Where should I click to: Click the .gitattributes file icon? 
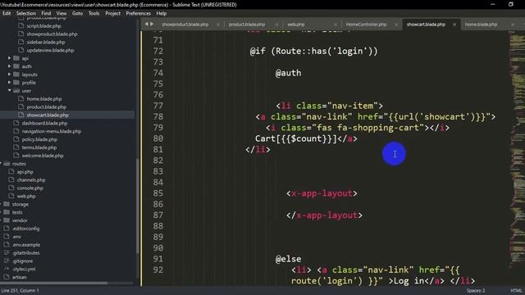coord(7,253)
